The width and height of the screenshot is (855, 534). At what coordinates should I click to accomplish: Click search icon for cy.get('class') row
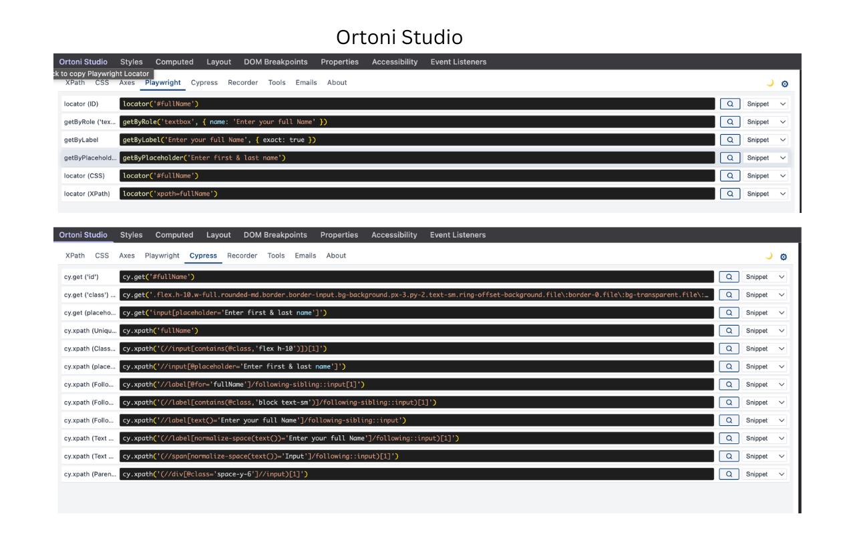coord(729,295)
